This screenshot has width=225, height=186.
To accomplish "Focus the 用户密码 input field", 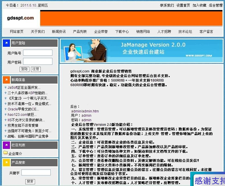I will (38, 61).
